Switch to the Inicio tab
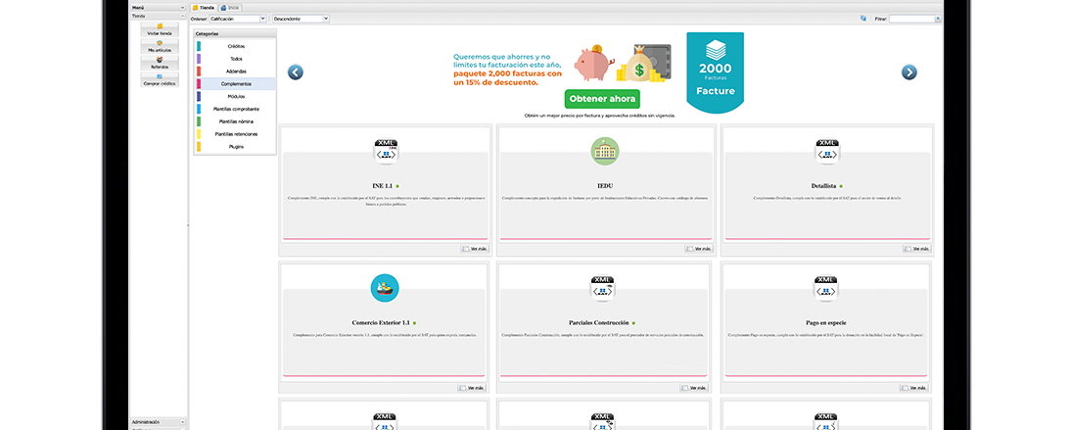 231,7
